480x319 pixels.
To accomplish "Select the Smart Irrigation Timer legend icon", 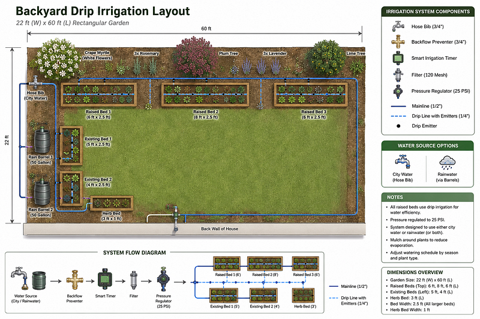I will 398,58.
